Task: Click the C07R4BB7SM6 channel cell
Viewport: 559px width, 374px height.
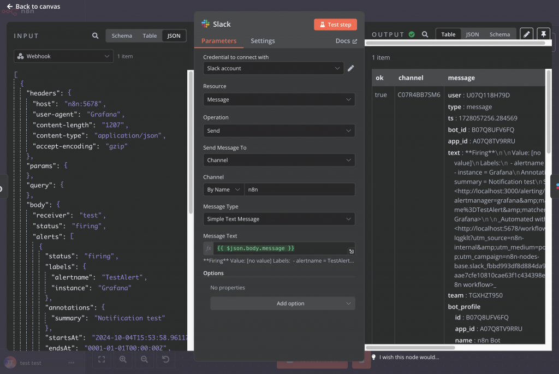Action: 419,95
